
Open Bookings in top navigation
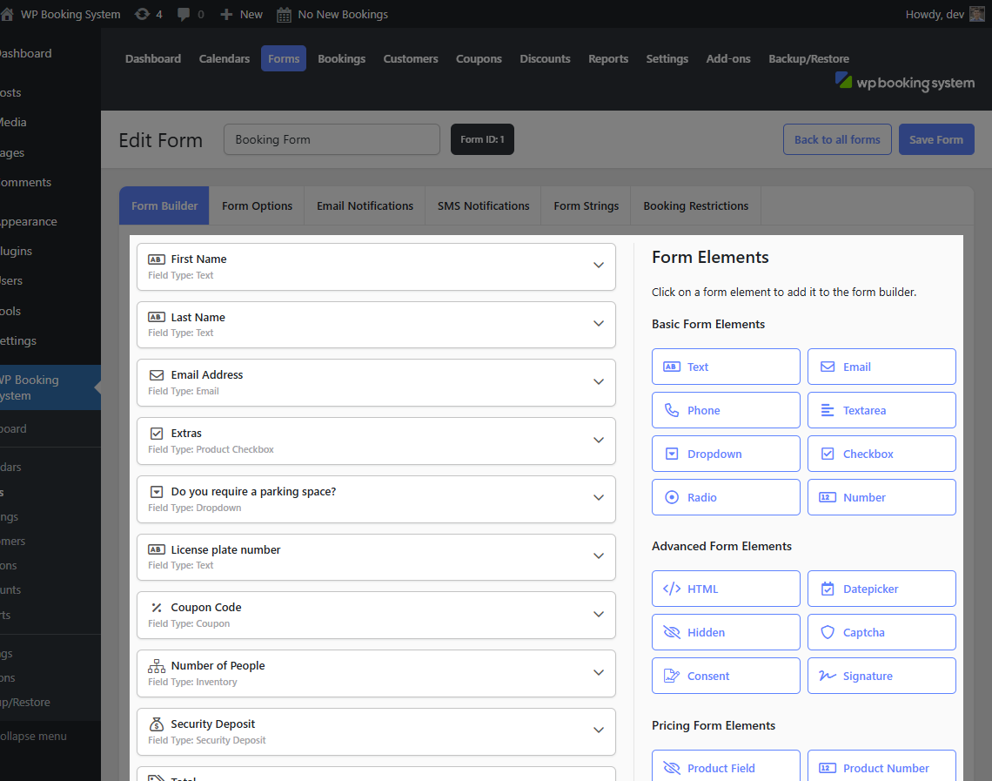(x=342, y=59)
